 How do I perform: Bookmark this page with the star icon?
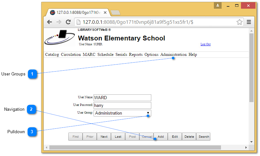[239, 22]
